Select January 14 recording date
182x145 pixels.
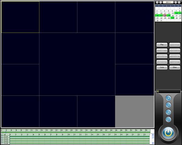[176, 13]
